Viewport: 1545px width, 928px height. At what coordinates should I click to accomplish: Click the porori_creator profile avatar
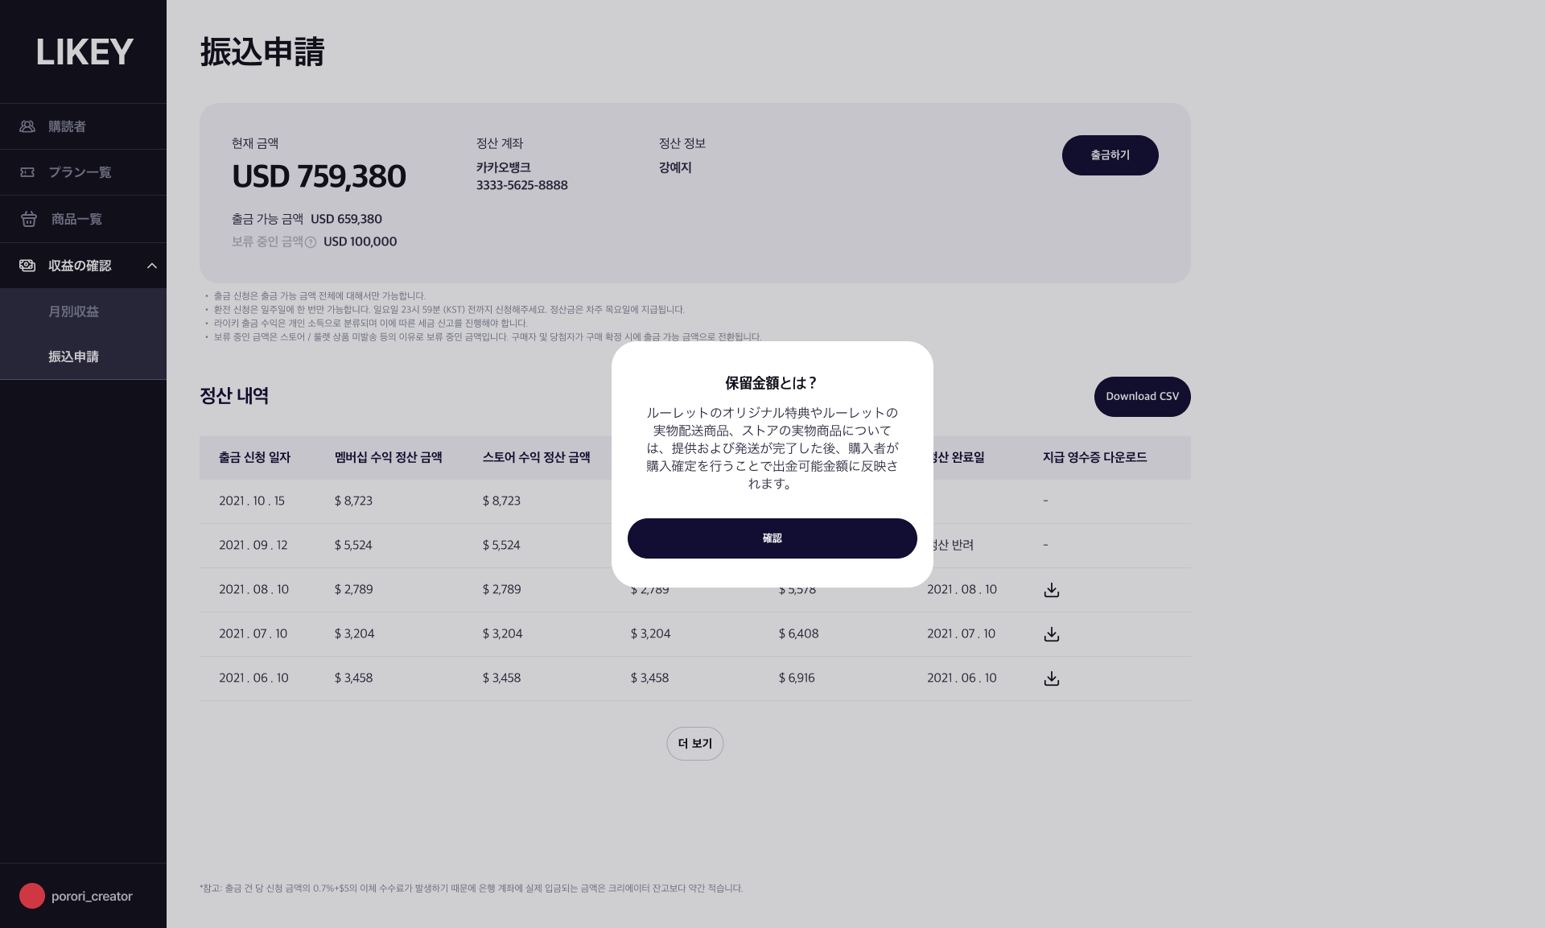tap(32, 896)
